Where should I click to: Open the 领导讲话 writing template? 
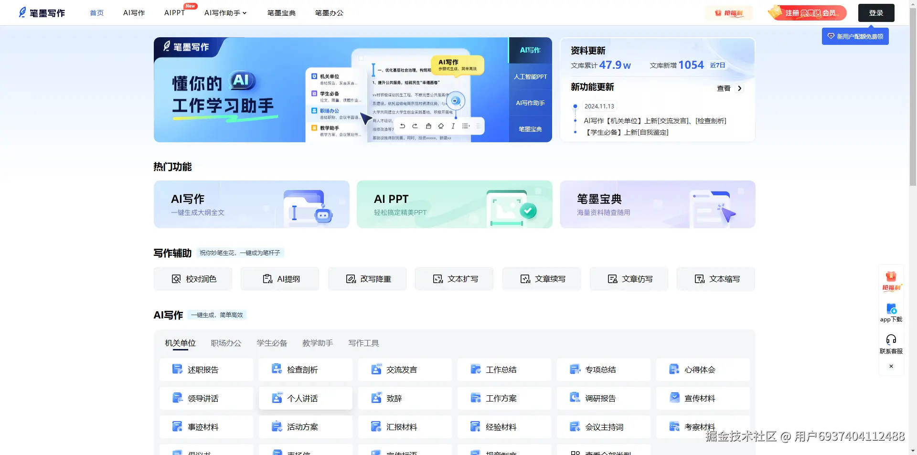(x=206, y=398)
